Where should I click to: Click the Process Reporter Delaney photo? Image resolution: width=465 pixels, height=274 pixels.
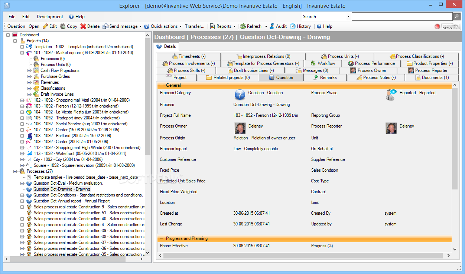pyautogui.click(x=391, y=128)
